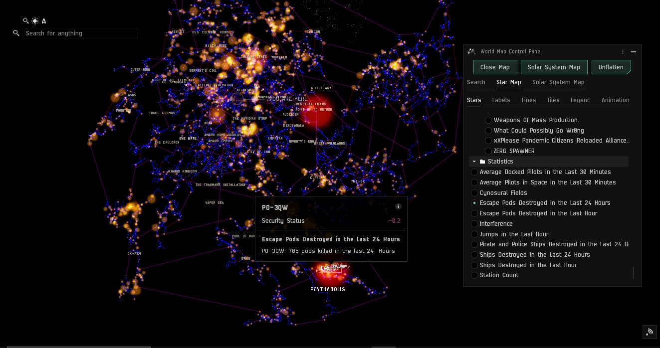Click the TRACE COSMOS region label
660x348 pixels.
[162, 113]
